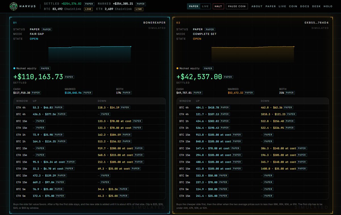
Task: Click LIVE badge next to ETH Chainlink
Action: [x=139, y=9]
